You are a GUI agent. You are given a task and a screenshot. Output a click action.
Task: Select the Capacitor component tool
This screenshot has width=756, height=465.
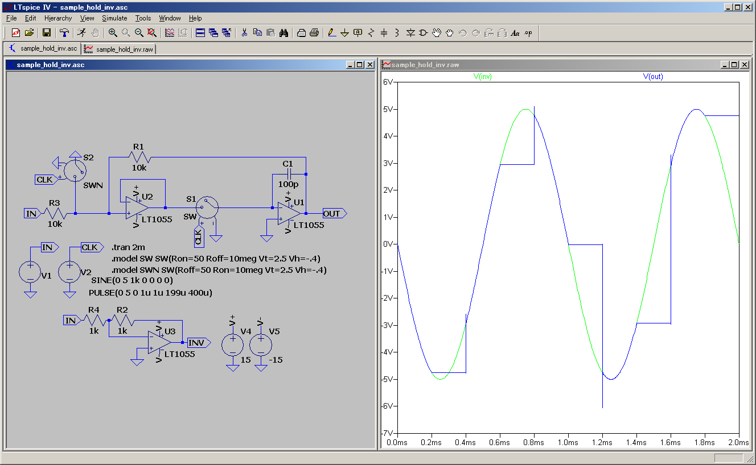pos(384,33)
